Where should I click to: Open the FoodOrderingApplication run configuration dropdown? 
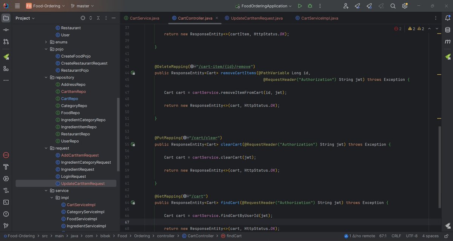263,6
